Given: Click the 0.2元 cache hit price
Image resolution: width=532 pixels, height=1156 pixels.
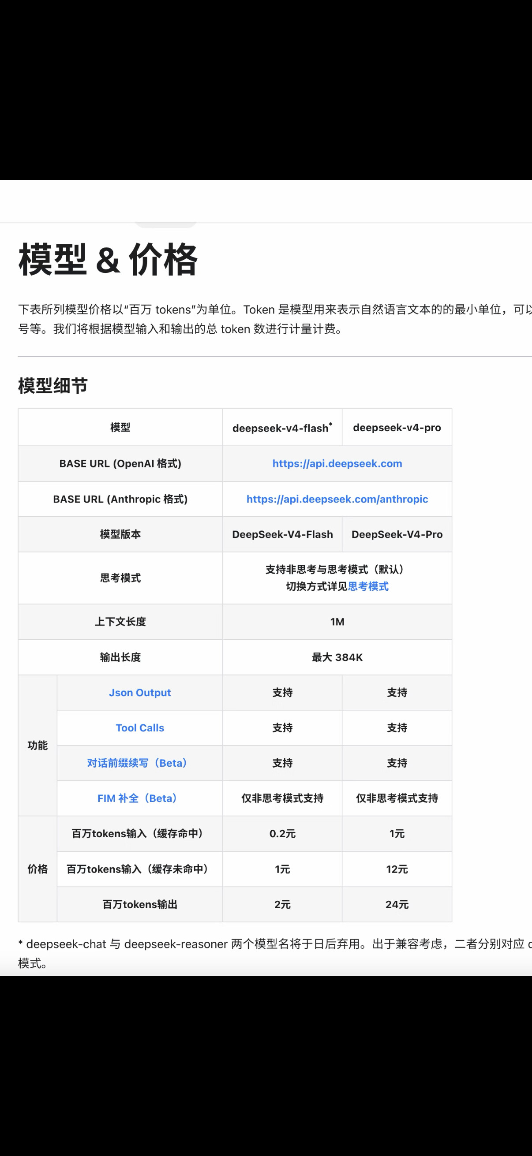Looking at the screenshot, I should coord(282,834).
